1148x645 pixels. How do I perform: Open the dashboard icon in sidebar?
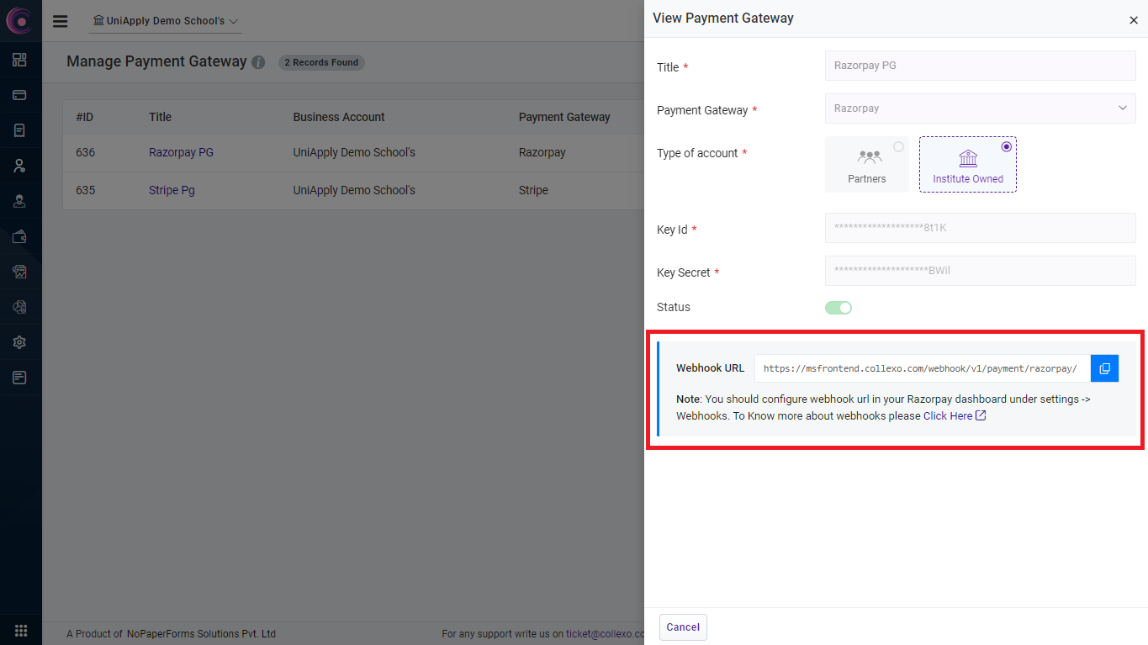(19, 60)
